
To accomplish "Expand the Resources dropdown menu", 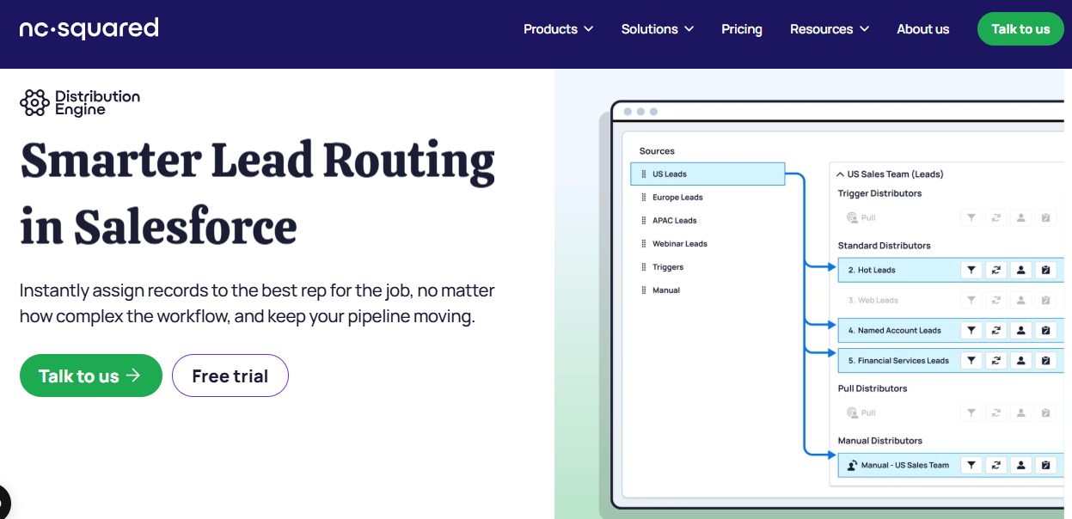I will (x=830, y=29).
